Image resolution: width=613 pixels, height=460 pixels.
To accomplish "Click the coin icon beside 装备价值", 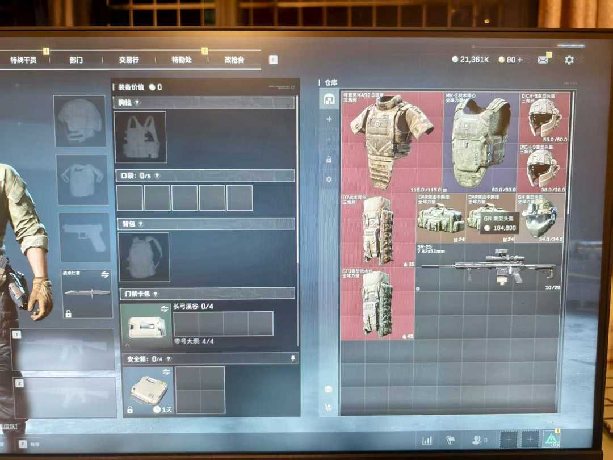I will (x=152, y=87).
